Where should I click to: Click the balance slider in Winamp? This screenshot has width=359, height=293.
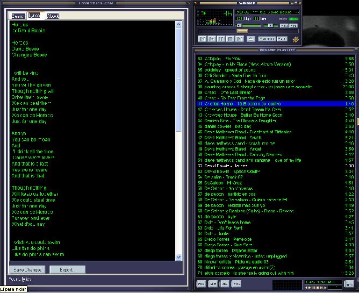(x=271, y=26)
